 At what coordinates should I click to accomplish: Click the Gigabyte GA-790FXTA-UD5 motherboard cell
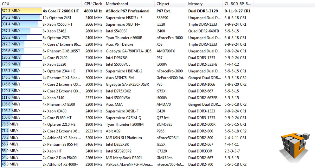pos(129,51)
